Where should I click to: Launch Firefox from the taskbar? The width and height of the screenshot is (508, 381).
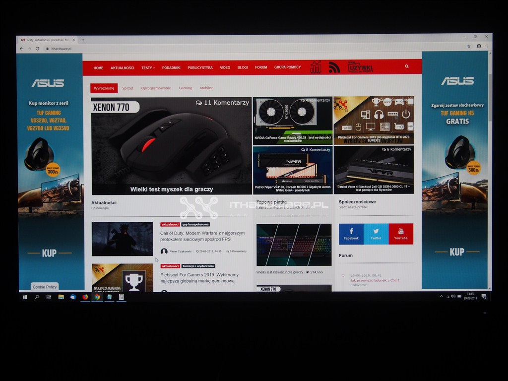pos(85,297)
